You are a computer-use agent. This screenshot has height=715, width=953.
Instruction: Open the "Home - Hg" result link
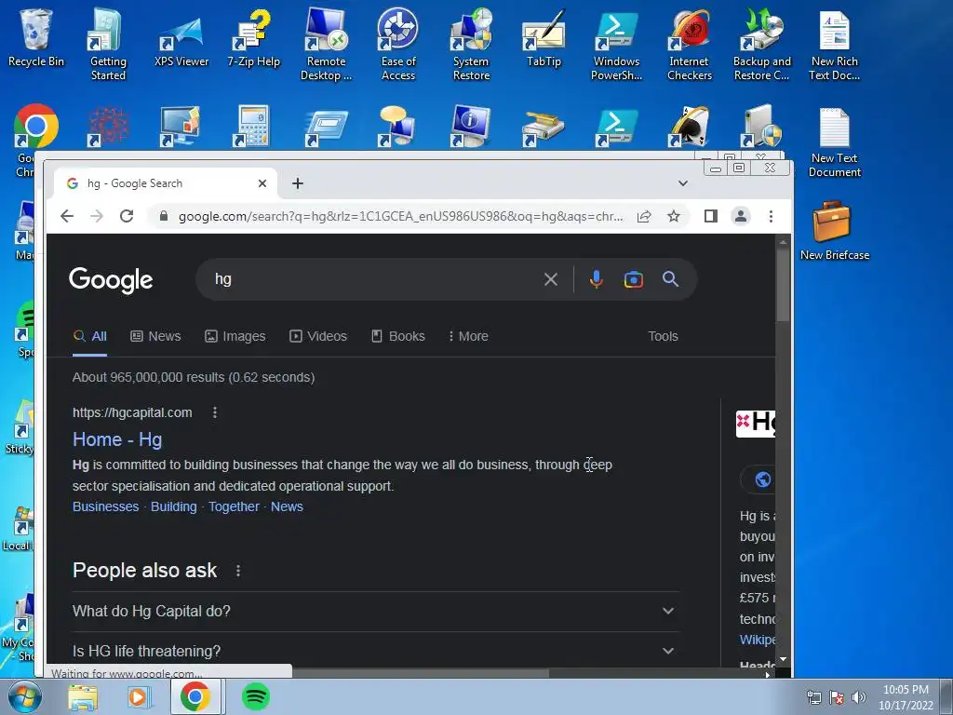[x=117, y=439]
